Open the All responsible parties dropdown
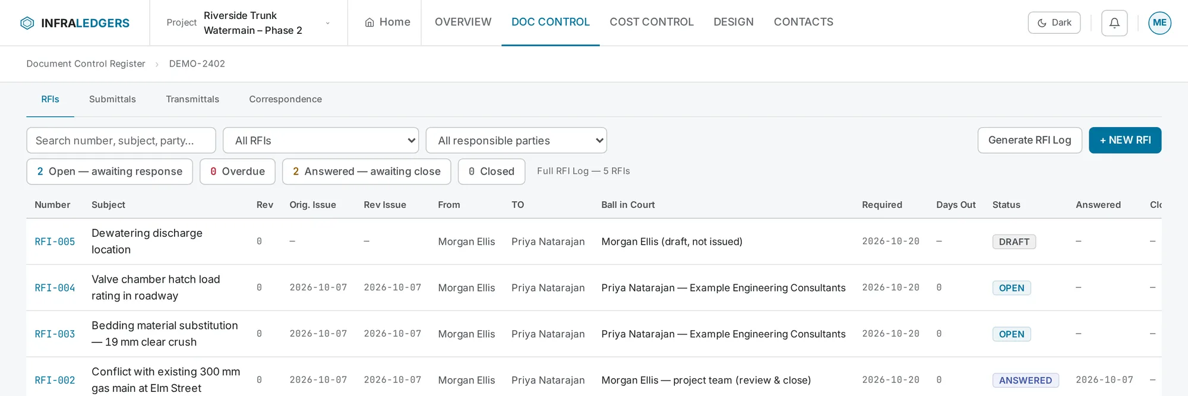This screenshot has width=1188, height=396. [516, 141]
